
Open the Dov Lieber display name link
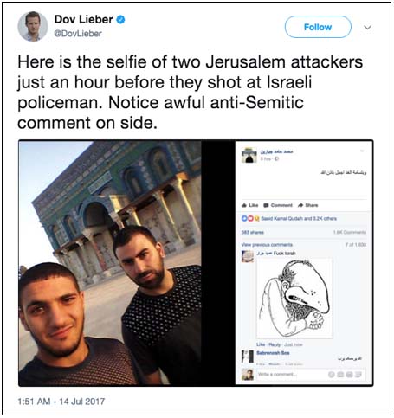(x=84, y=20)
